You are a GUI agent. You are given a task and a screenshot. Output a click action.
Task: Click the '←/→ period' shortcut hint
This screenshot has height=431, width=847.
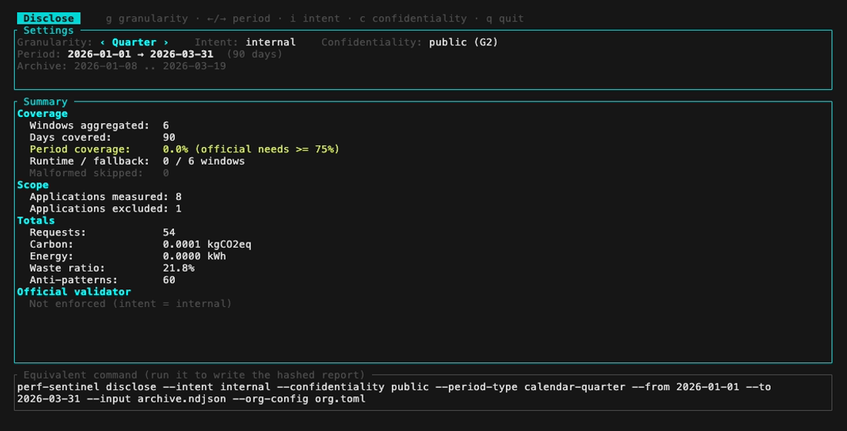click(239, 18)
